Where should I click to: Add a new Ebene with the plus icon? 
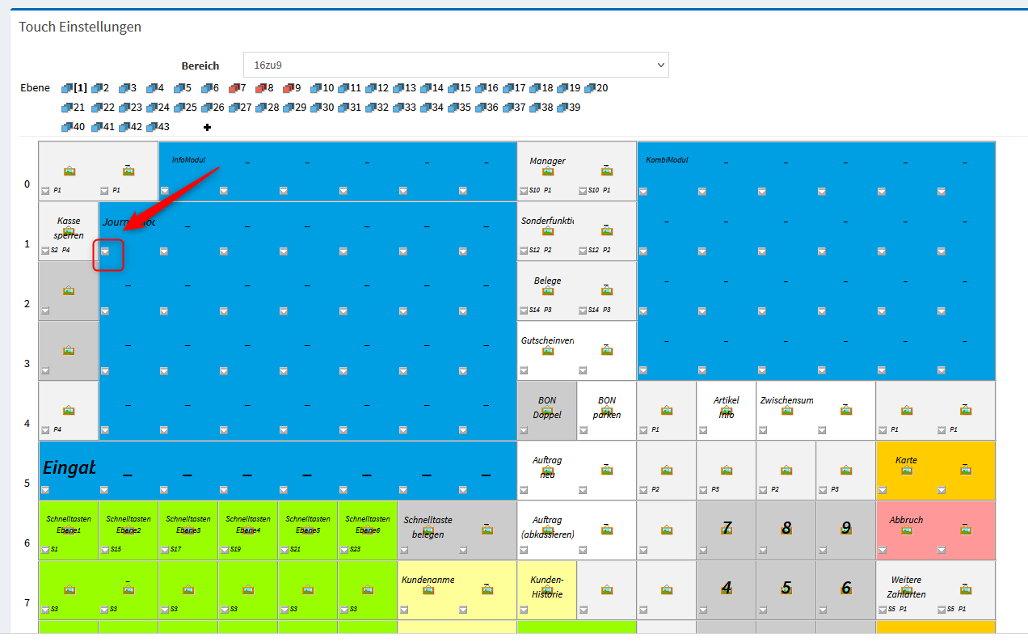[207, 127]
